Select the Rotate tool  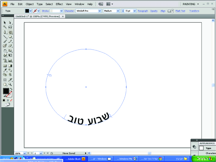tap(5, 51)
